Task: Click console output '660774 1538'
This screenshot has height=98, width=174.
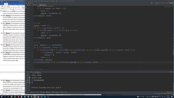Action: [36, 78]
